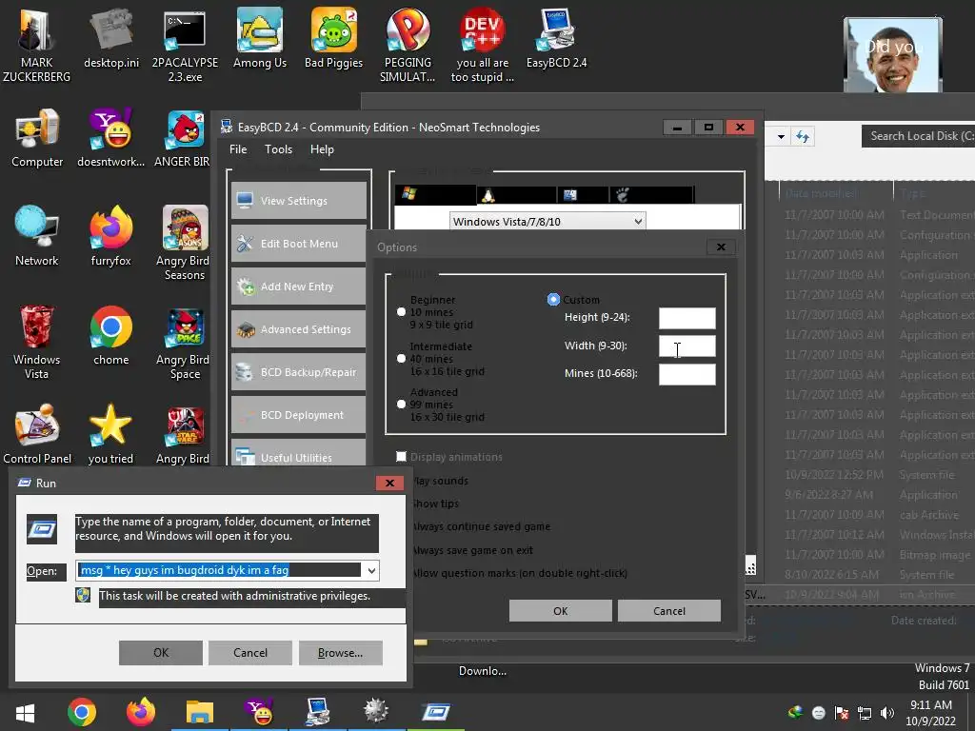Switch to the Windows tab in EasyBCD

pyautogui.click(x=435, y=194)
